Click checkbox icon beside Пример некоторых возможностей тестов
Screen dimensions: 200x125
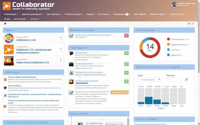coord(71,93)
